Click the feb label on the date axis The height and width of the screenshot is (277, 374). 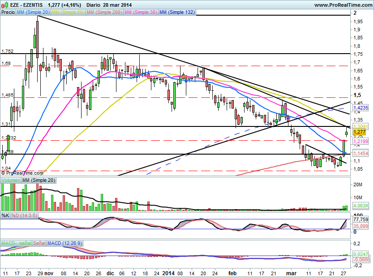pyautogui.click(x=232, y=273)
